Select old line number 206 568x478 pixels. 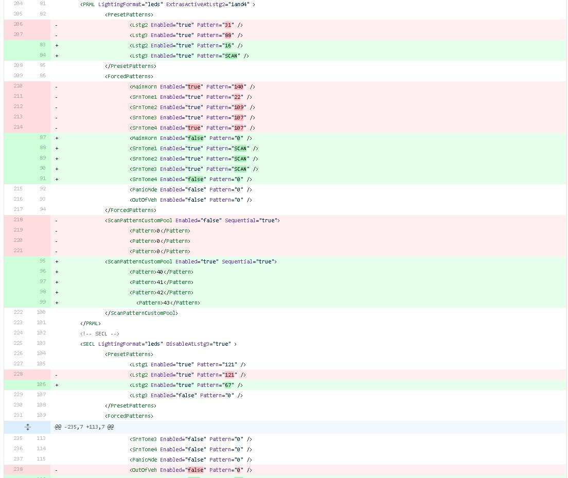tap(18, 25)
